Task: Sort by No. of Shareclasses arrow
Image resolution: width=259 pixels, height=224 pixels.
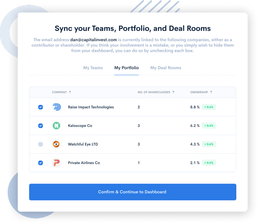Action: (174, 92)
